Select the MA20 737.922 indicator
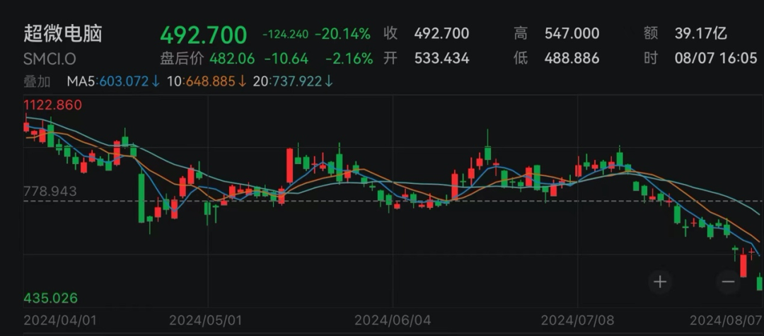Screen dimensions: 764x336 tap(293, 81)
